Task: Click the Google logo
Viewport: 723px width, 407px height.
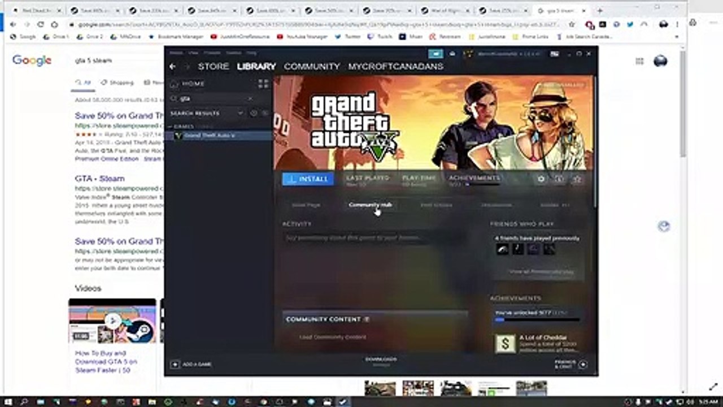Action: (x=32, y=60)
